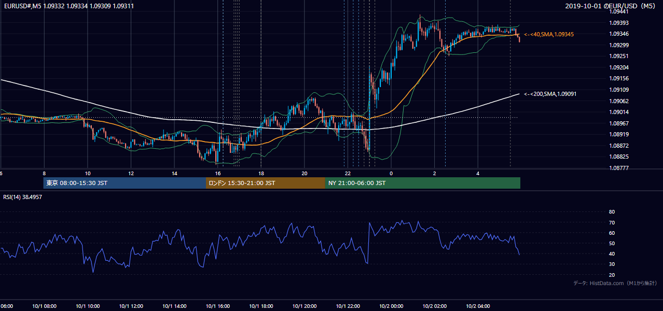Viewport: 663px width, 311px height.
Task: Click price axis label 1.09062
Action: point(618,101)
